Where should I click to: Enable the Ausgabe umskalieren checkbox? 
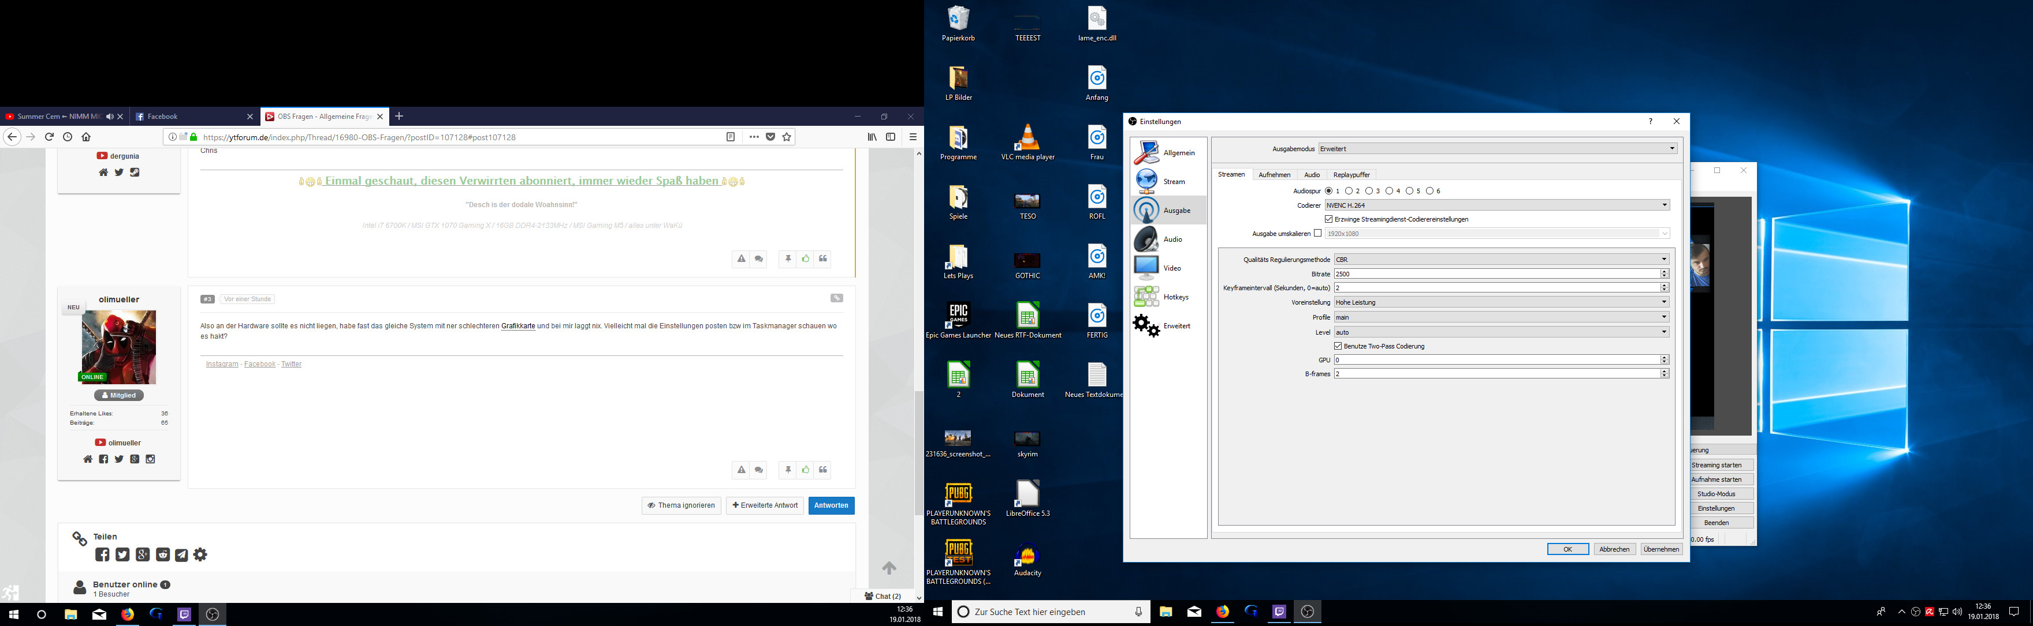[1318, 233]
